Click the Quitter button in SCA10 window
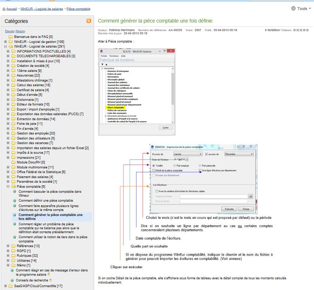The width and height of the screenshot is (314, 290). (x=166, y=128)
